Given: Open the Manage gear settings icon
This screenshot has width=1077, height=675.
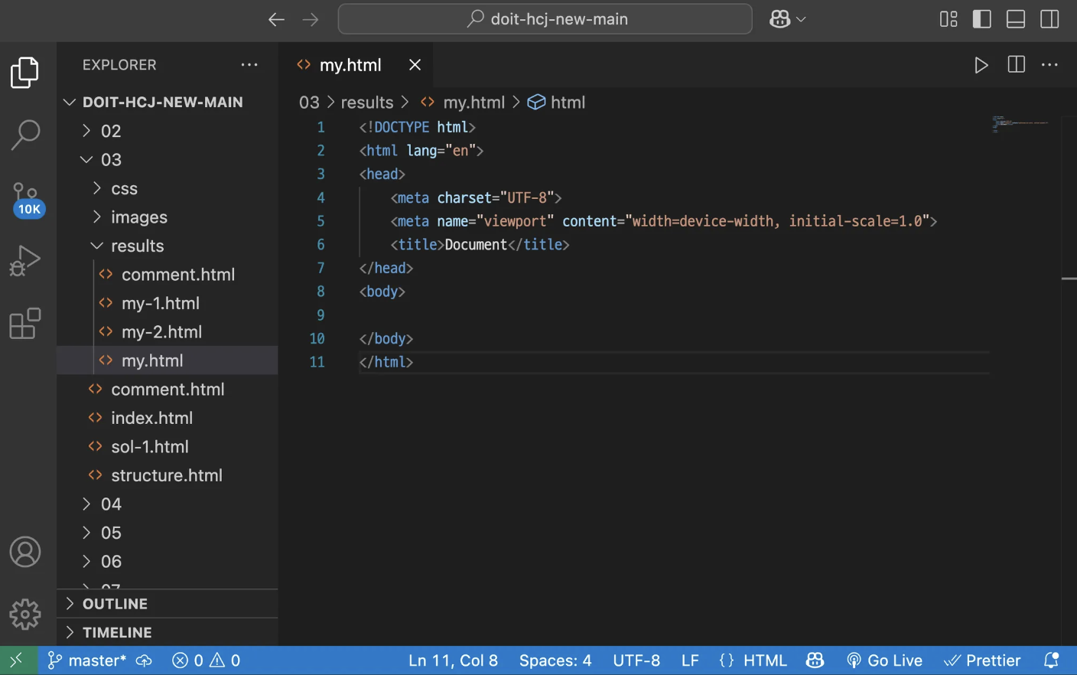Looking at the screenshot, I should (25, 615).
